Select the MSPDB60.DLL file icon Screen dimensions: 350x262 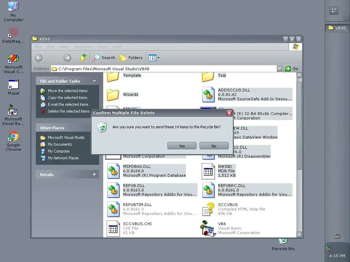[113, 171]
